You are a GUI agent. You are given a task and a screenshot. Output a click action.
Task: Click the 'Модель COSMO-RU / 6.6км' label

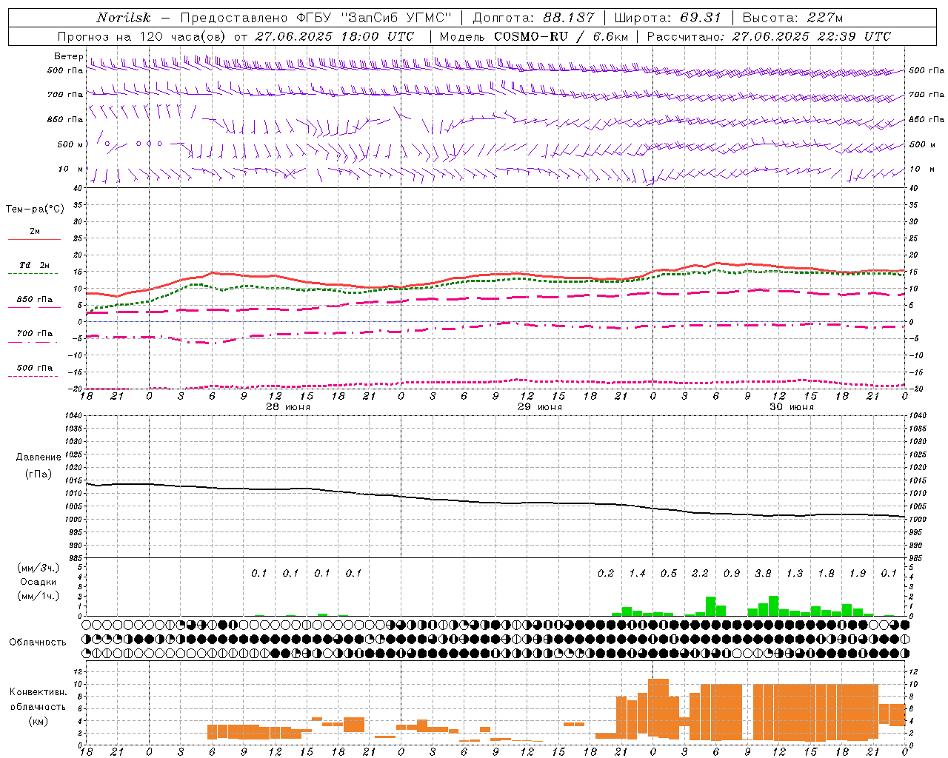pos(534,36)
